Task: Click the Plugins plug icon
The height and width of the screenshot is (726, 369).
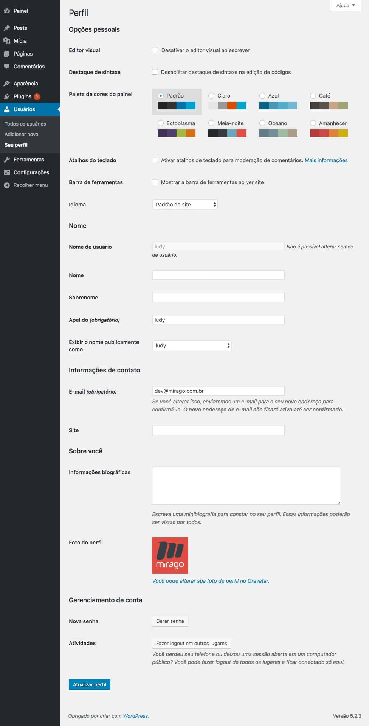Action: pyautogui.click(x=7, y=96)
